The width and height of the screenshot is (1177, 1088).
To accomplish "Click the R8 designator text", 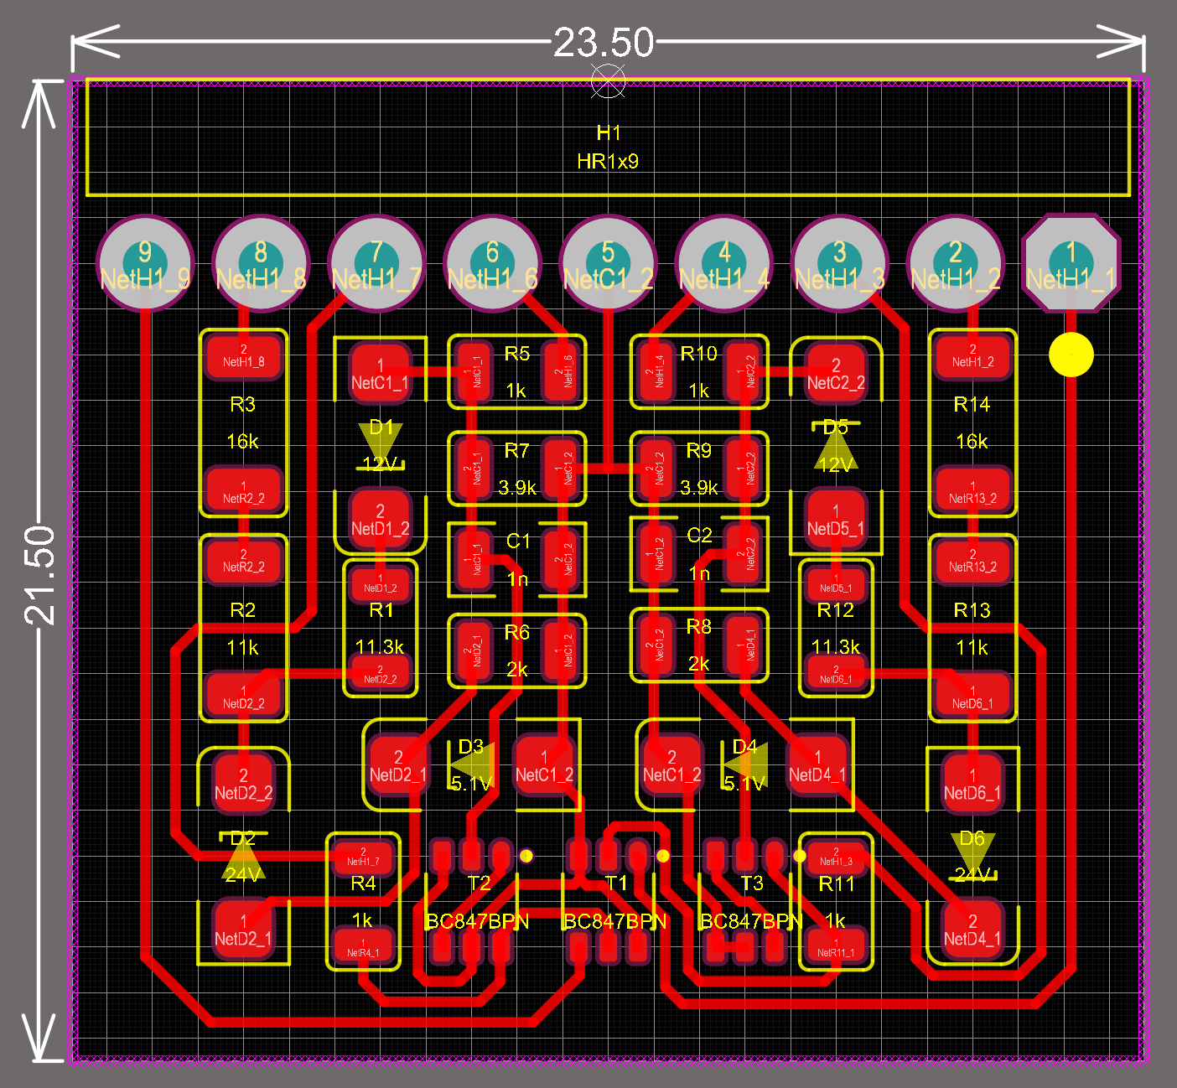I will 699,626.
